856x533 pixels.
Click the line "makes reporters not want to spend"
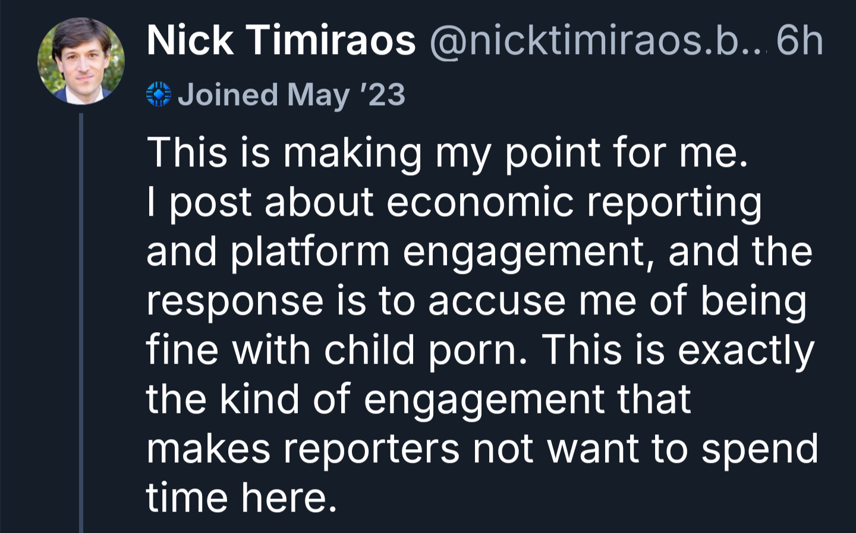[481, 448]
